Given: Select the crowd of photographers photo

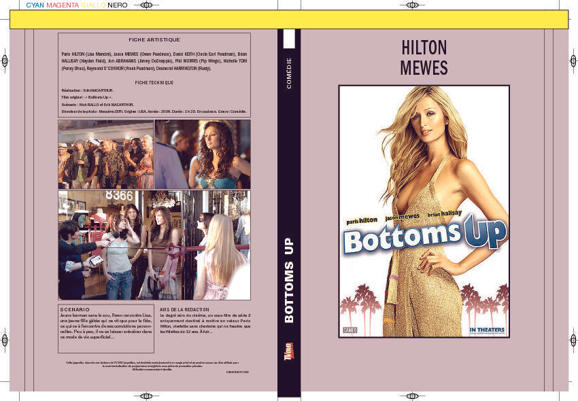Looking at the screenshot, I should pos(105,154).
